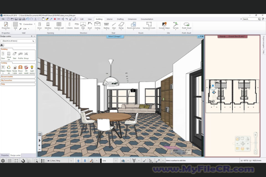
Task: Open the Surveyed room tool
Action: click(149, 25)
